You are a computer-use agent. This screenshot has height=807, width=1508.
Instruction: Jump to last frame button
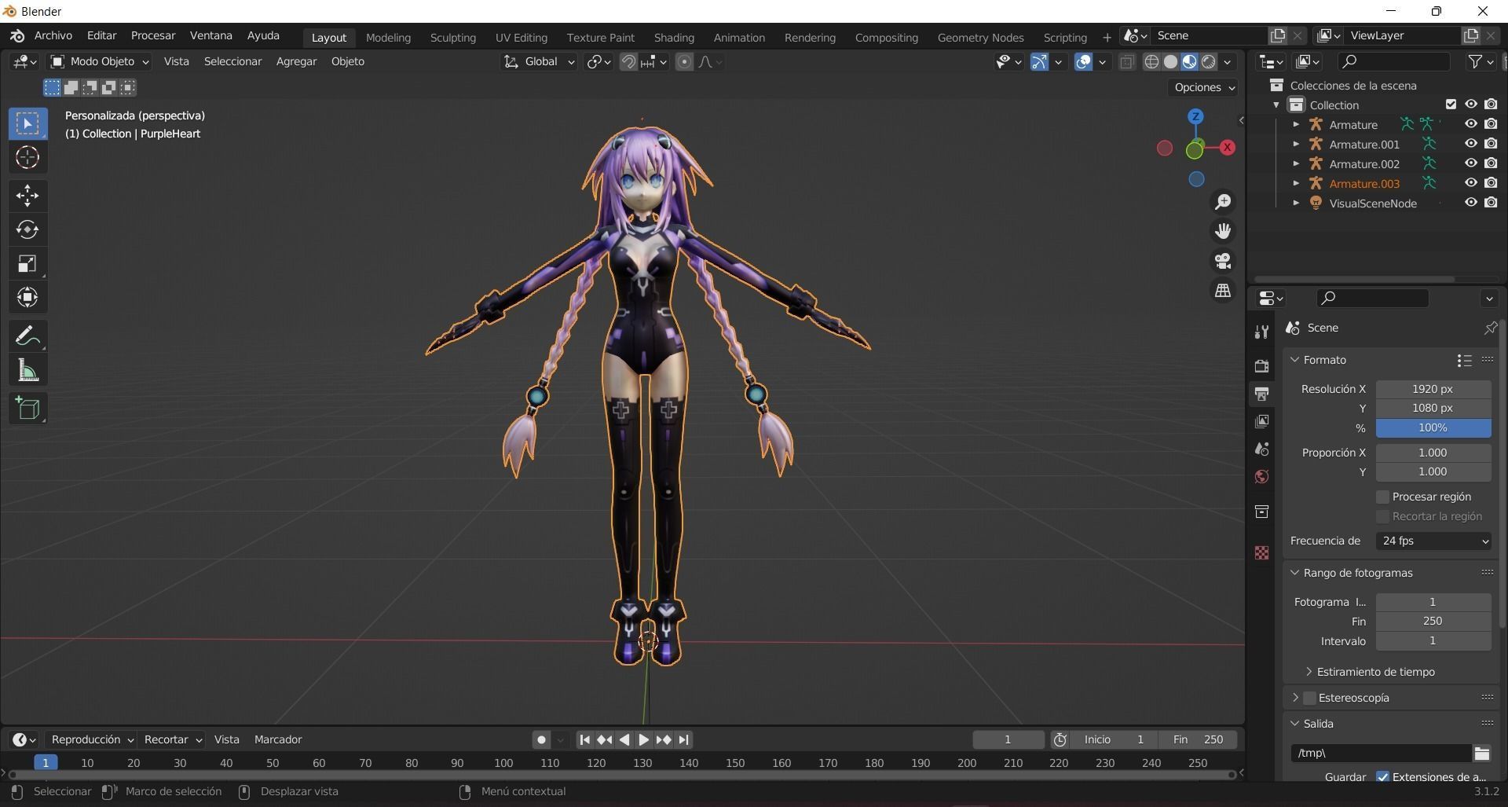click(x=683, y=739)
